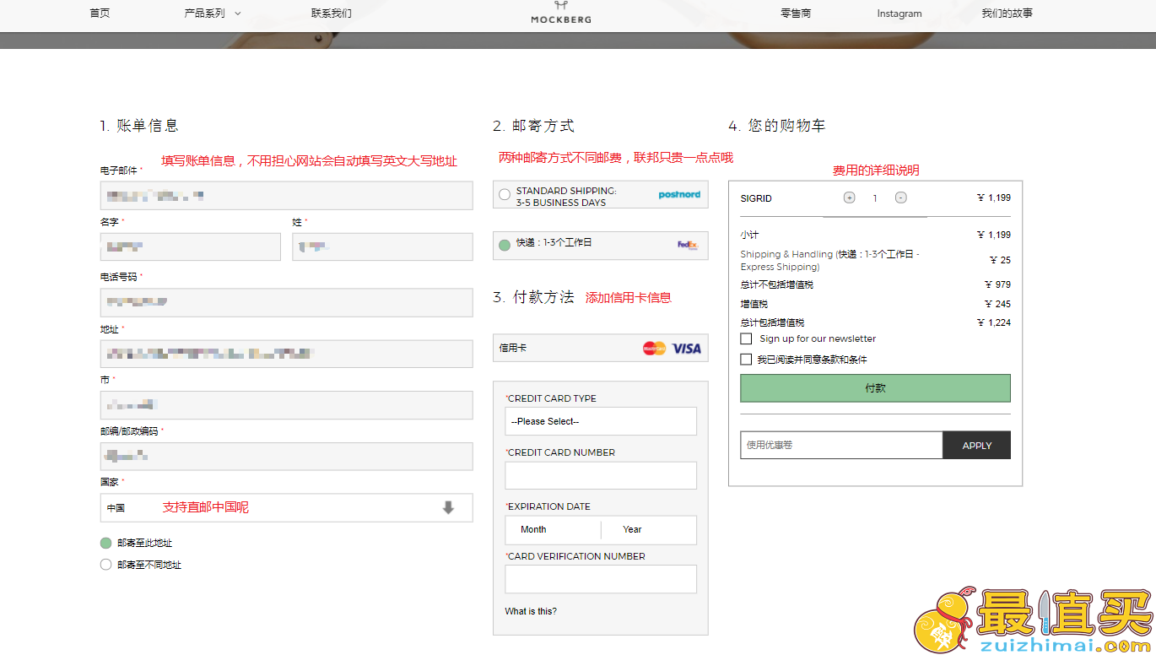Screen dimensions: 1156x655
Task: Click the APPLY coupon button
Action: pyautogui.click(x=976, y=445)
